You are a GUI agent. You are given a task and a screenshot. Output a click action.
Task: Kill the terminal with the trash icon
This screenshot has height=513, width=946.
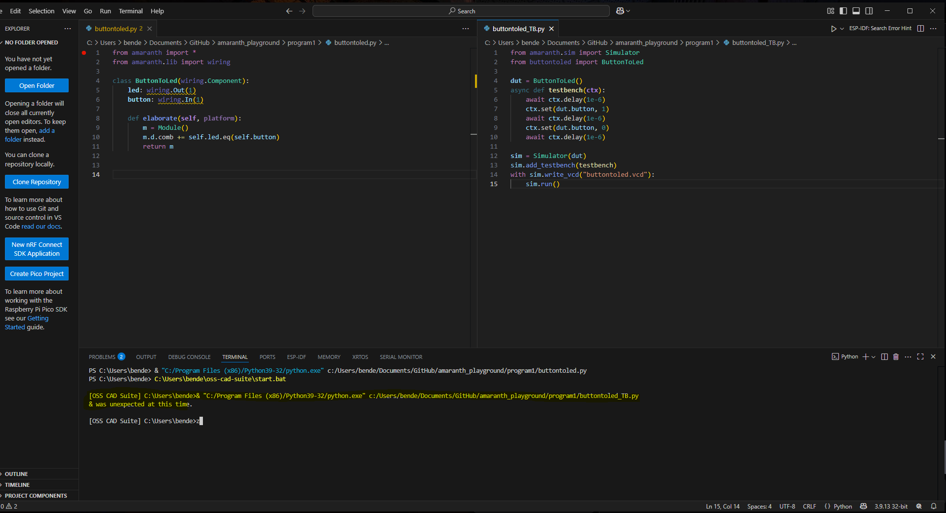click(896, 356)
